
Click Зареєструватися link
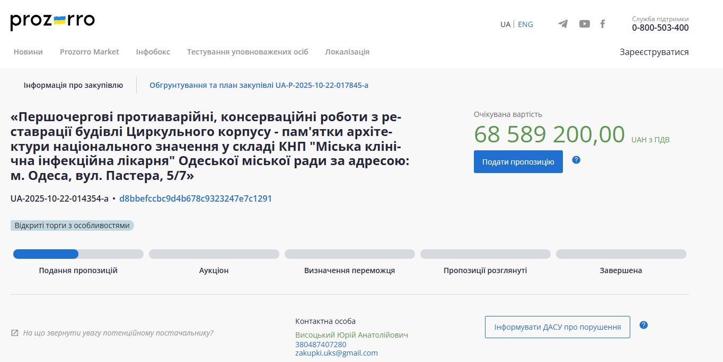pos(654,52)
